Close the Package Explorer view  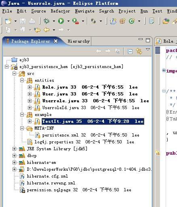56,41
